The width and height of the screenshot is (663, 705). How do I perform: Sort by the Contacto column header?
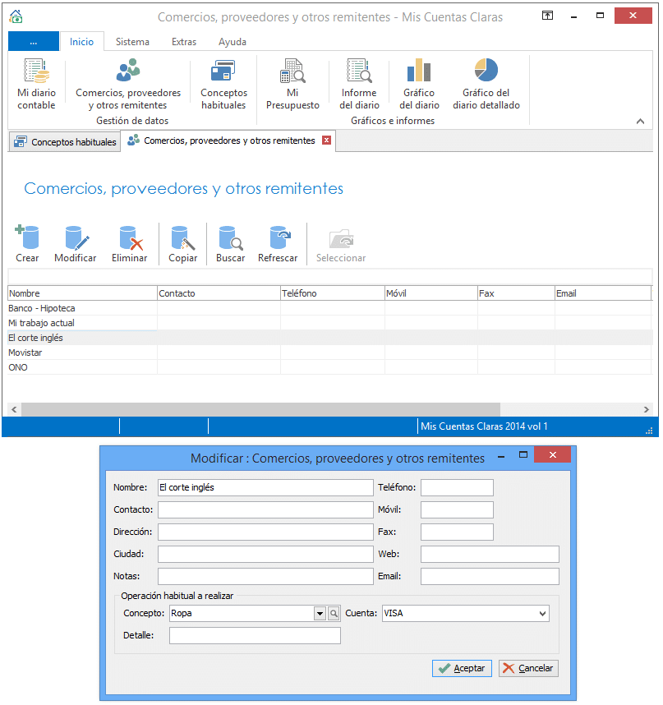pyautogui.click(x=219, y=293)
